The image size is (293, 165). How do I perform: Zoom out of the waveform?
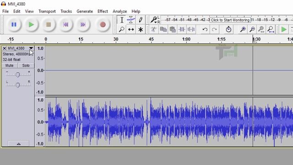tap(252, 29)
